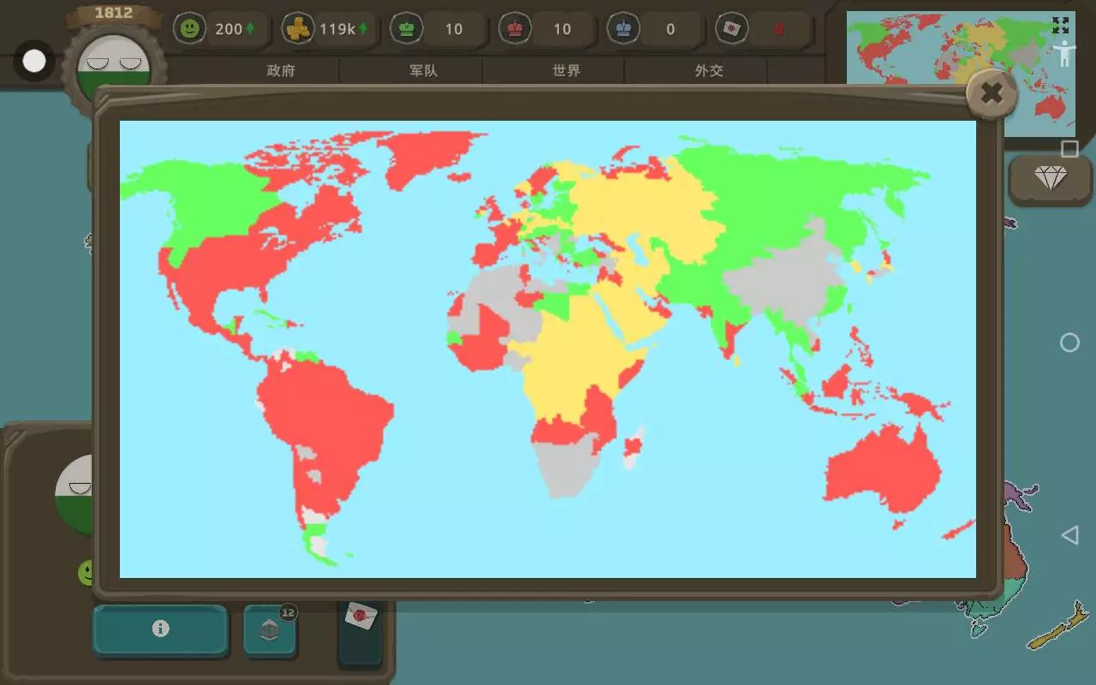
Task: Click red Australia on the world map
Action: [x=882, y=471]
